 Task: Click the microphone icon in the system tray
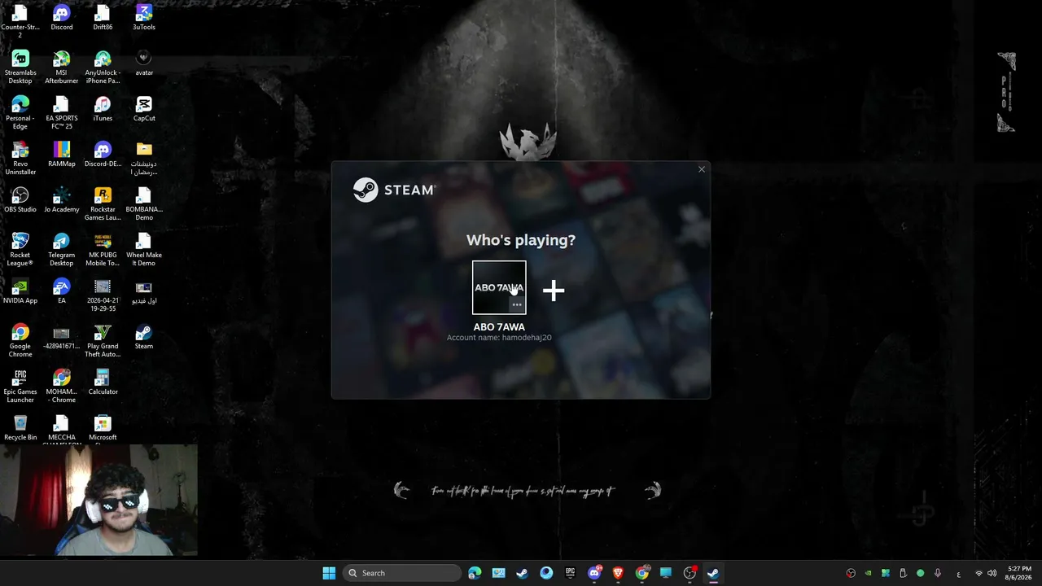point(938,573)
